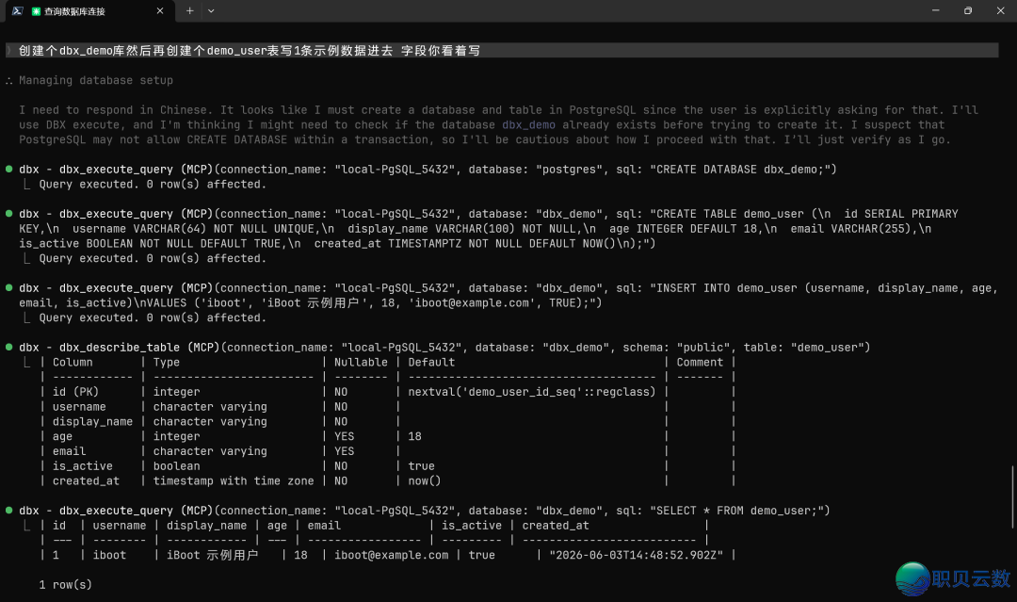
Task: Open the new tab profile dropdown
Action: (211, 11)
